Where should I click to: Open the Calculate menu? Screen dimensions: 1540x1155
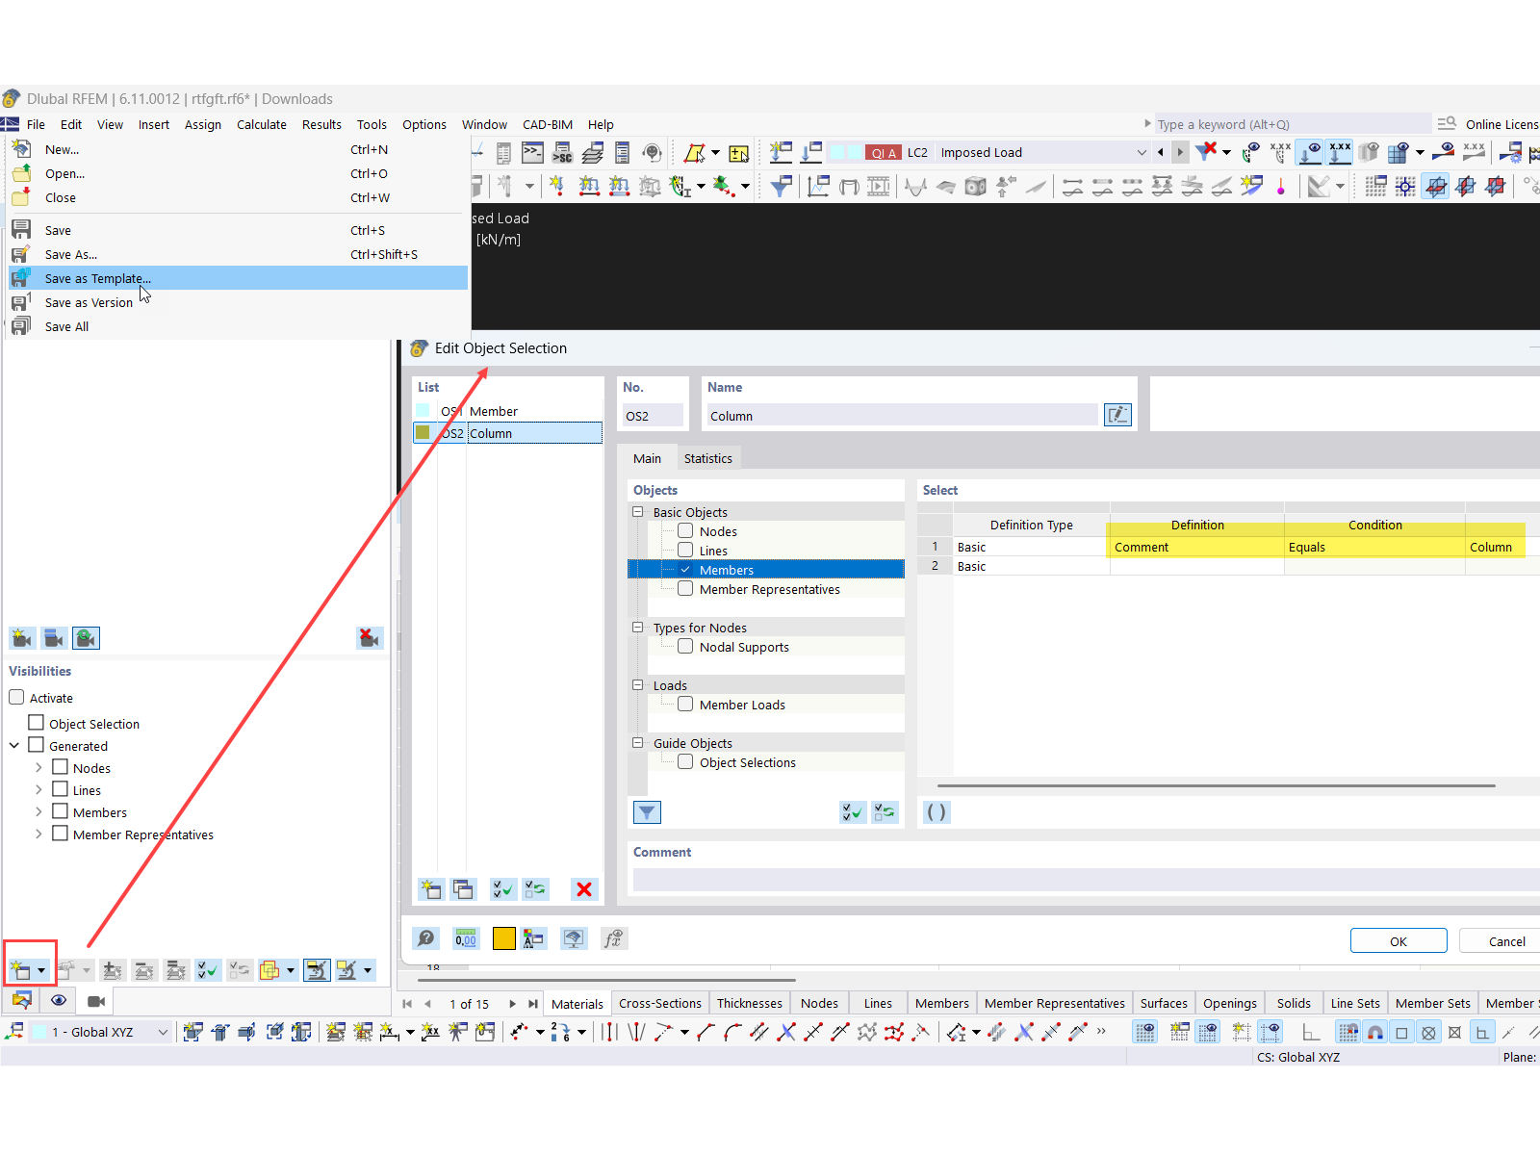[x=262, y=124]
